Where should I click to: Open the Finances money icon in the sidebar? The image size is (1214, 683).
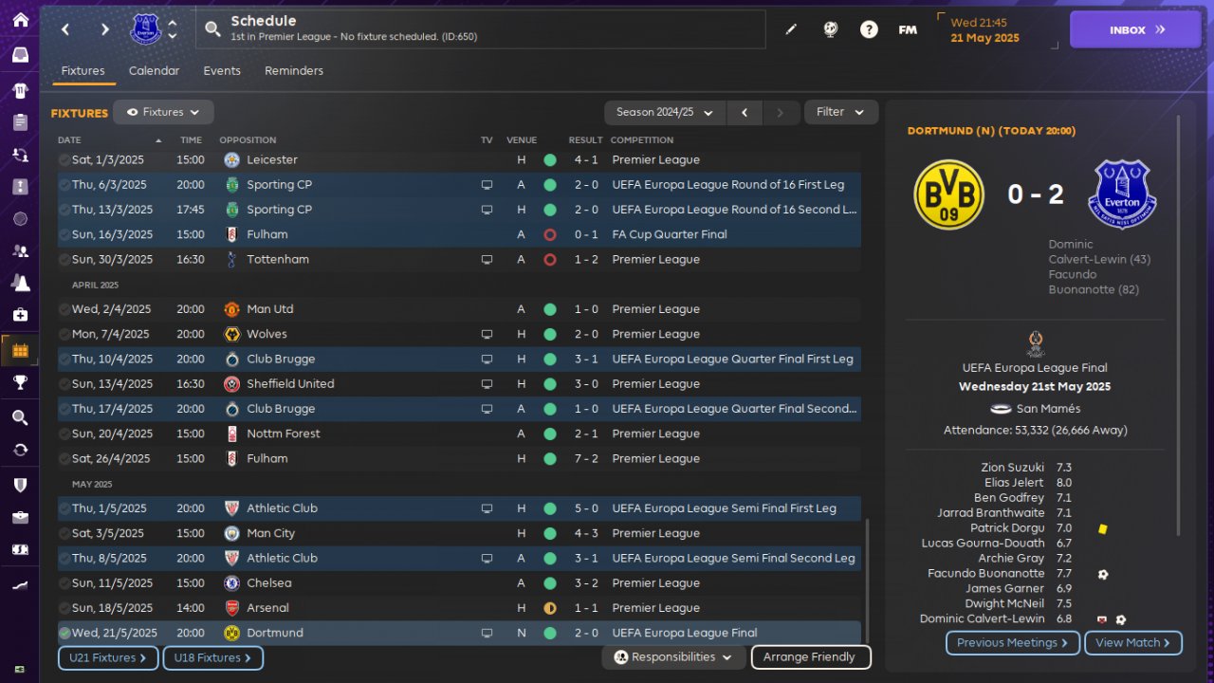tap(20, 549)
